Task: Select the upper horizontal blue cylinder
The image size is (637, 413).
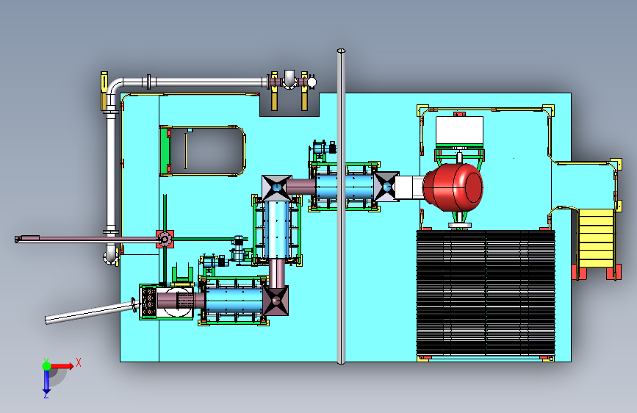Action: [x=345, y=187]
